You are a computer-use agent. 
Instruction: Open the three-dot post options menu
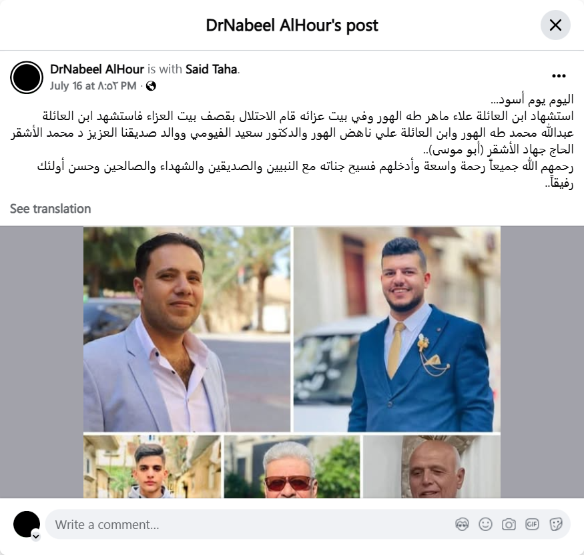(559, 76)
